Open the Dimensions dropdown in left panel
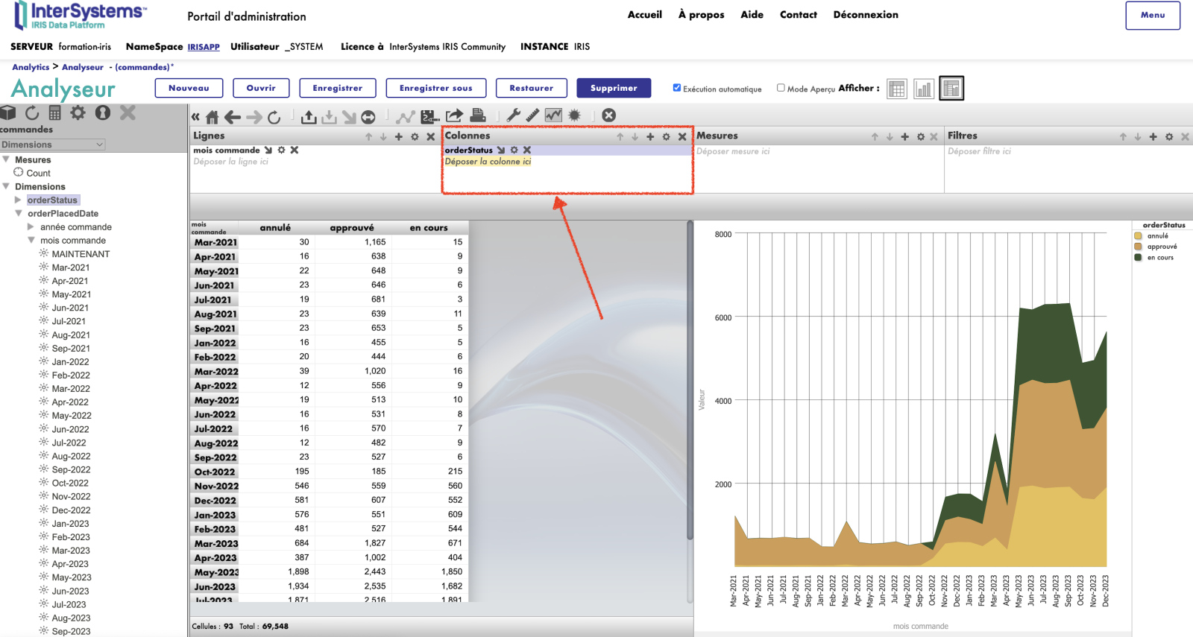1193x637 pixels. point(52,145)
